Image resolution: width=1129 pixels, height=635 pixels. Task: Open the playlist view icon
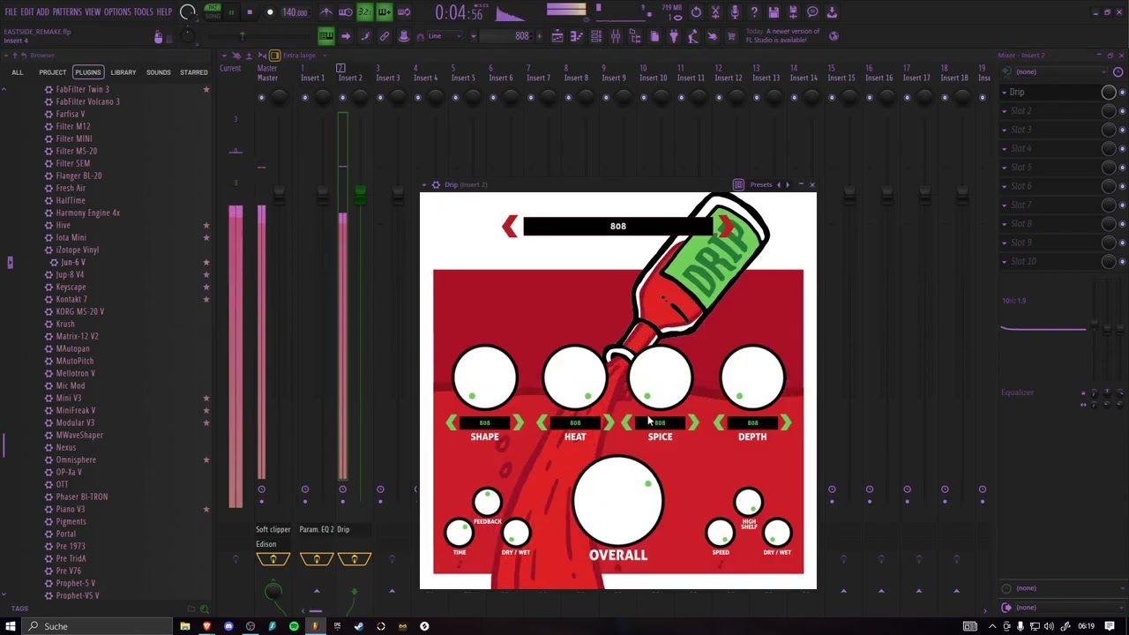point(557,36)
